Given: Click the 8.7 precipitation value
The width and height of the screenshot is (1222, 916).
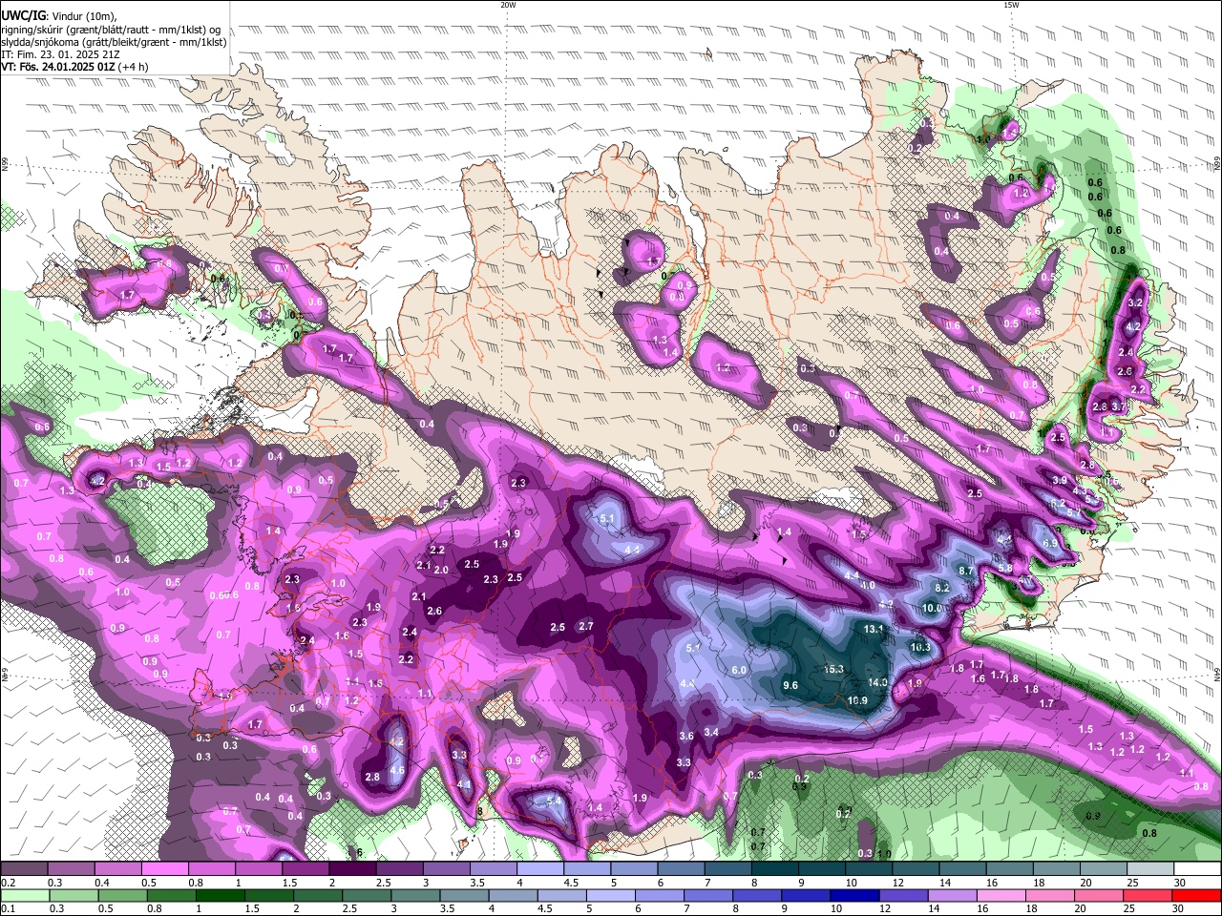Looking at the screenshot, I should click(x=966, y=571).
